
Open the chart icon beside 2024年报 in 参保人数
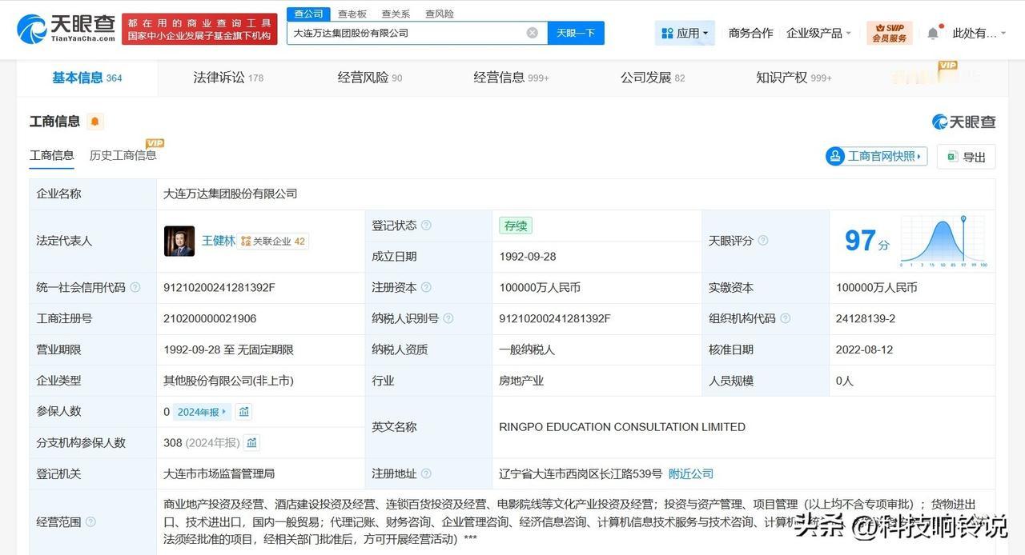point(244,412)
